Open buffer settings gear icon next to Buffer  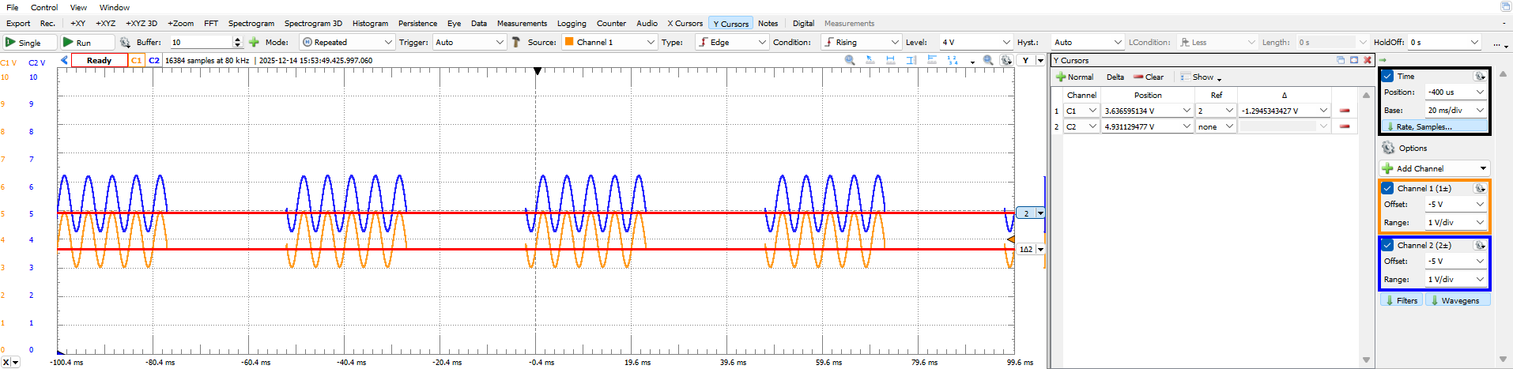(124, 43)
